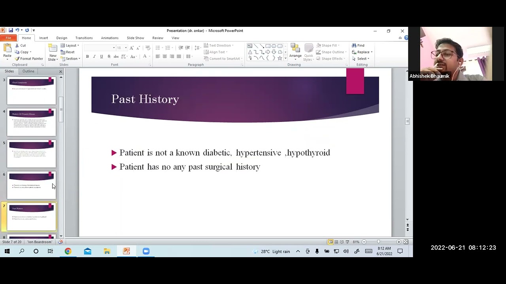Screen dimensions: 506x284
Task: Switch to the Outline pane tab
Action: [x=28, y=71]
